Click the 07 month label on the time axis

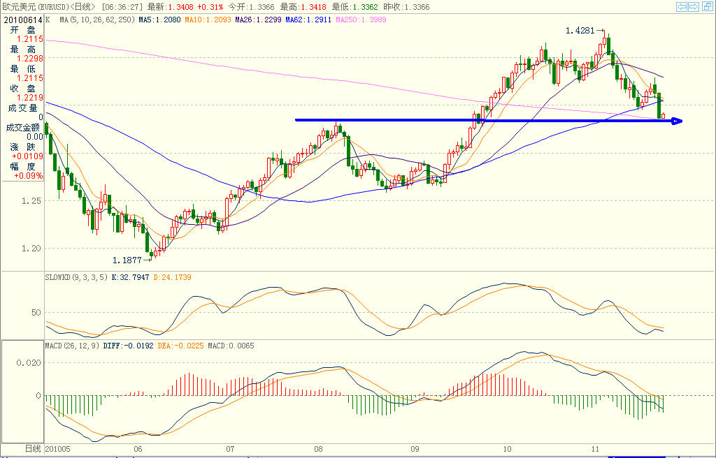(x=230, y=450)
